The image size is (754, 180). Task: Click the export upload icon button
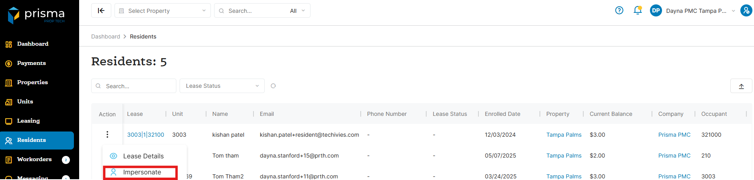tap(741, 86)
